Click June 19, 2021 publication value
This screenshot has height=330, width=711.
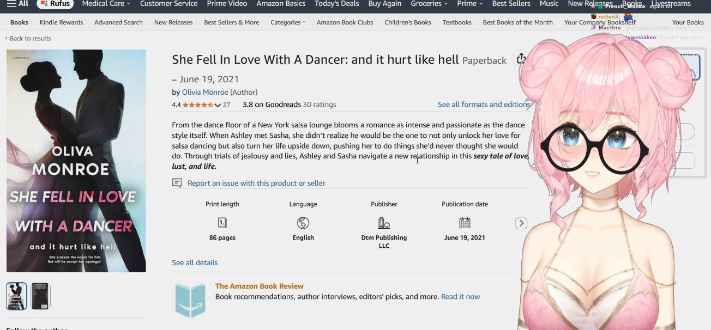pos(465,237)
